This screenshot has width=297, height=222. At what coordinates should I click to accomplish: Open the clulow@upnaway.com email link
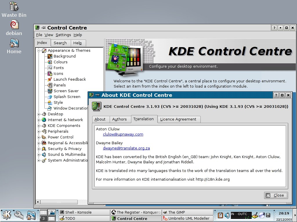pos(123,134)
